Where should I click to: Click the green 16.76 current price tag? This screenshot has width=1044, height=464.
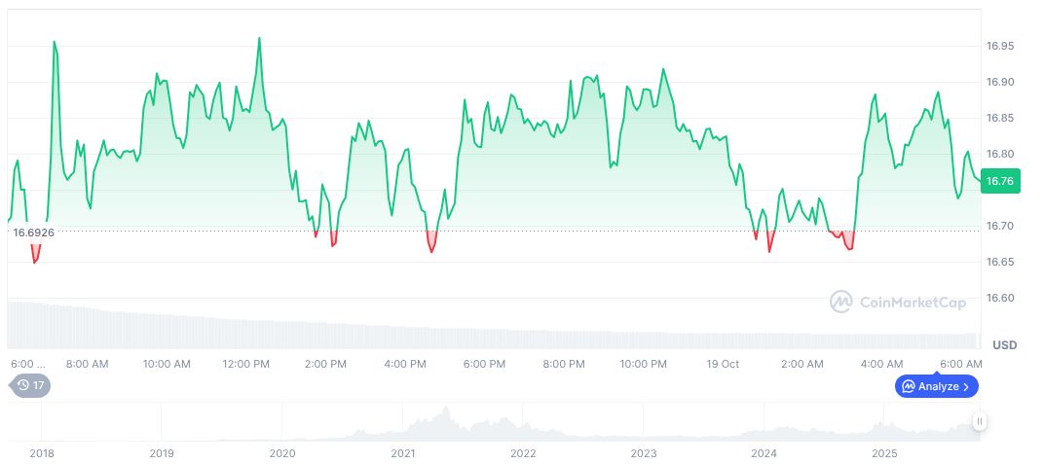[x=1000, y=181]
